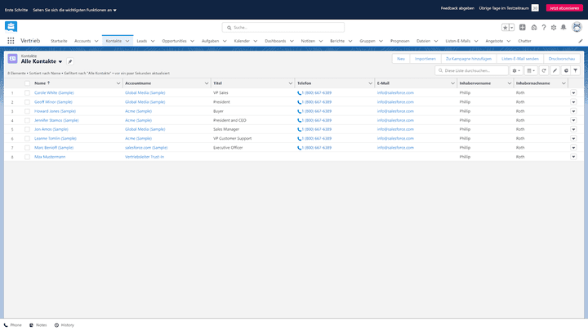Click the user avatar profile icon
The width and height of the screenshot is (588, 331).
(577, 27)
